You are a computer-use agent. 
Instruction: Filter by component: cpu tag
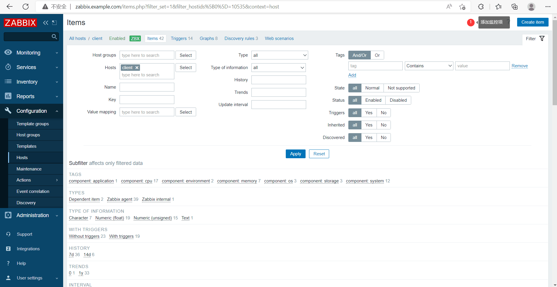click(136, 181)
